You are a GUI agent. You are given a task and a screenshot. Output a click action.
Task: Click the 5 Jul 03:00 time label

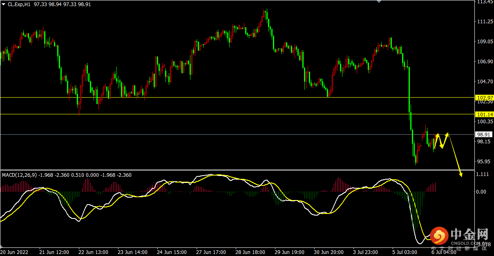click(405, 252)
